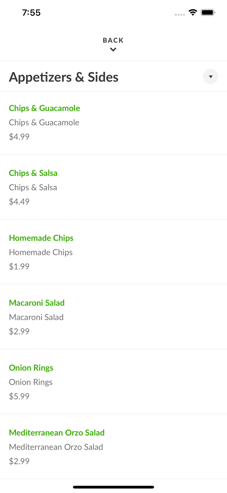
Task: Select the Chips & Guacamole green title
Action: coord(45,108)
